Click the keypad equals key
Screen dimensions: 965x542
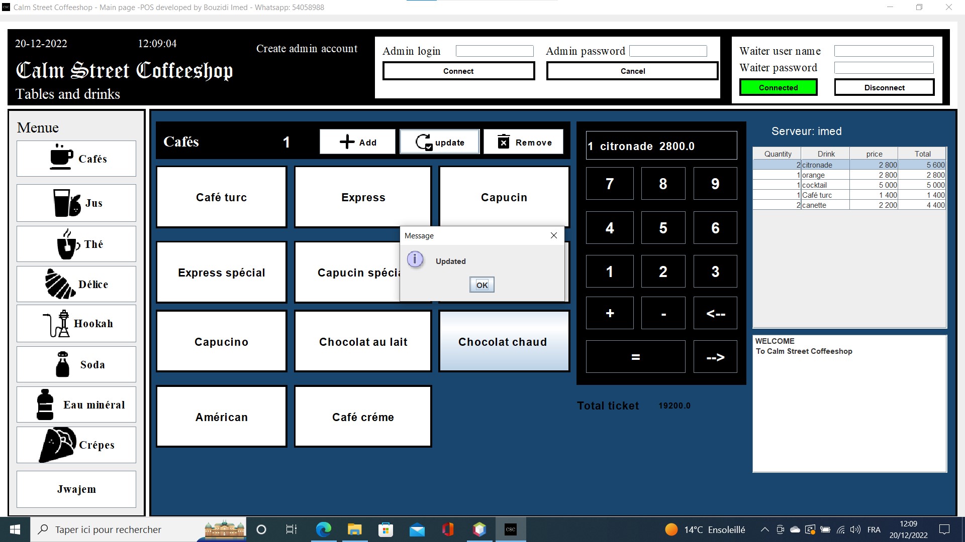coord(635,357)
